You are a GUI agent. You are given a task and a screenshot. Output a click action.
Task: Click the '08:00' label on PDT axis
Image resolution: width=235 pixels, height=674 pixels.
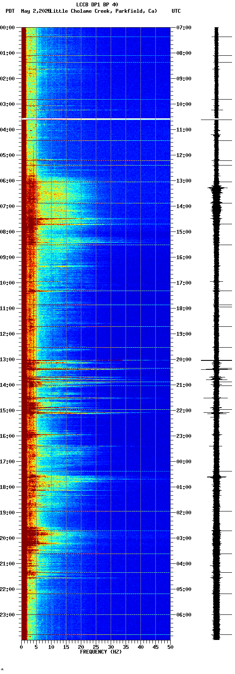pos(7,232)
